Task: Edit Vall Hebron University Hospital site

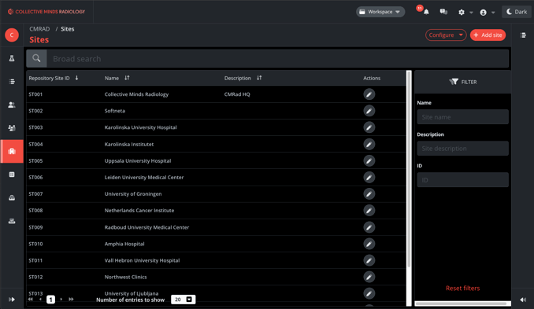Action: (x=369, y=260)
